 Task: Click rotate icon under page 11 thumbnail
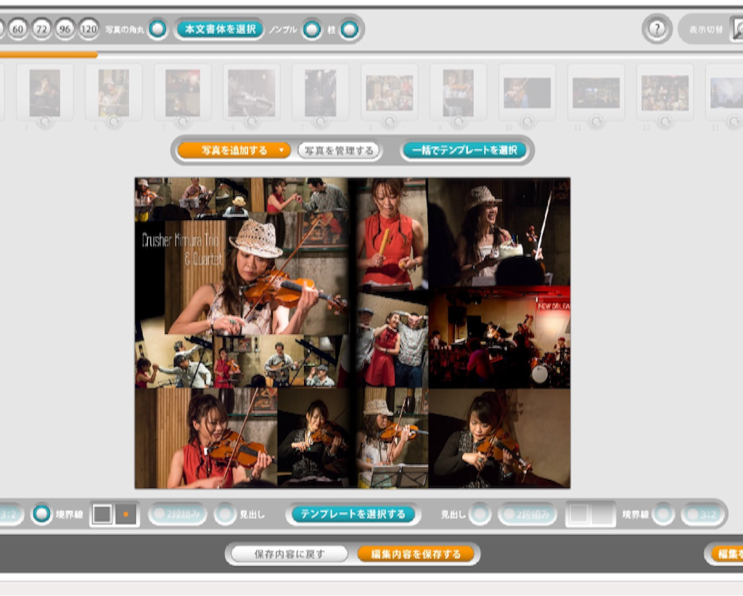click(x=596, y=122)
